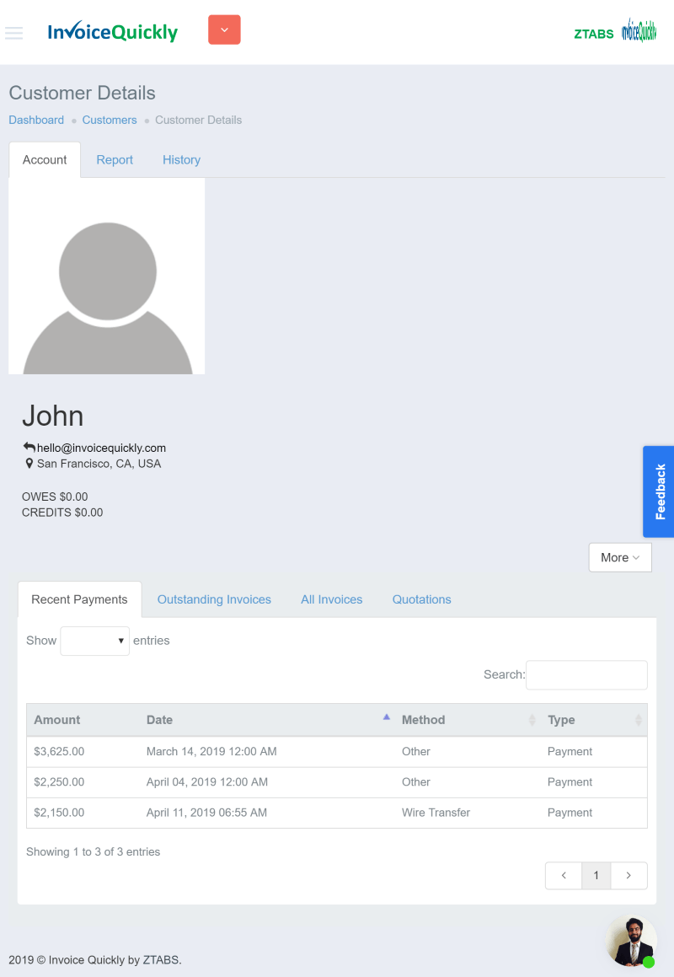The width and height of the screenshot is (674, 977).
Task: Sort payments by Type column
Action: [x=561, y=720]
